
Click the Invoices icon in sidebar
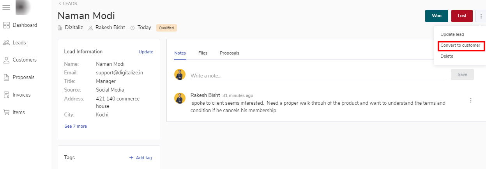(x=6, y=95)
